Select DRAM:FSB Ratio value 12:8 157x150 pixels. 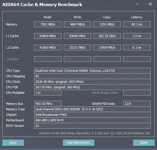click(x=137, y=104)
